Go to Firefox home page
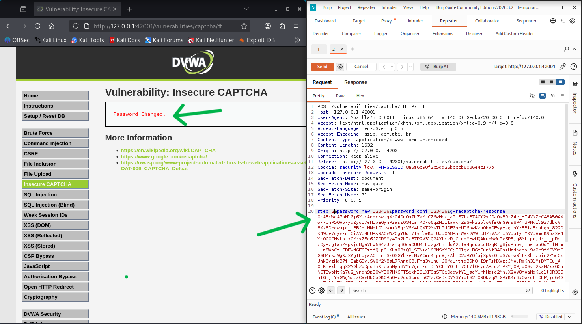582x324 pixels. (51, 26)
